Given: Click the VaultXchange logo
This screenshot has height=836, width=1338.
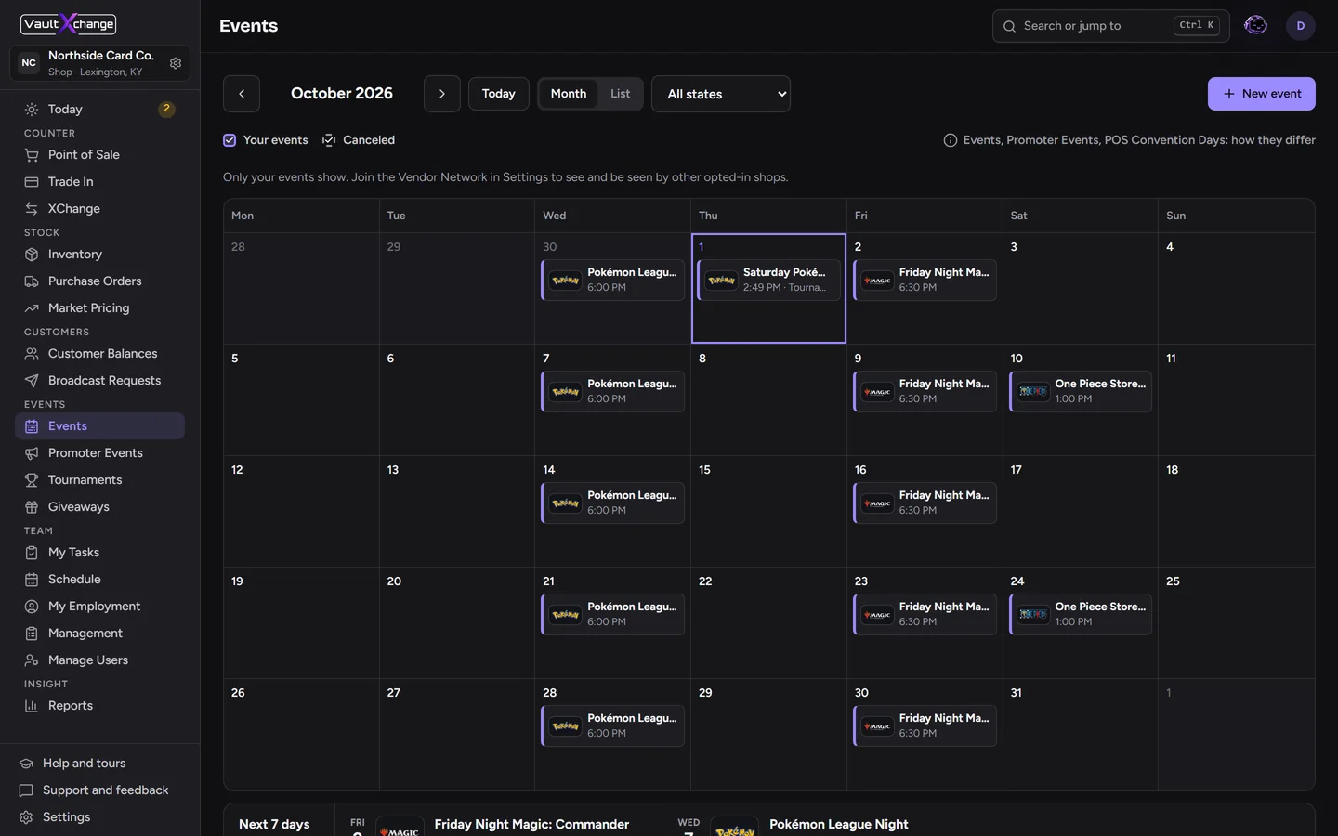Looking at the screenshot, I should tap(69, 24).
